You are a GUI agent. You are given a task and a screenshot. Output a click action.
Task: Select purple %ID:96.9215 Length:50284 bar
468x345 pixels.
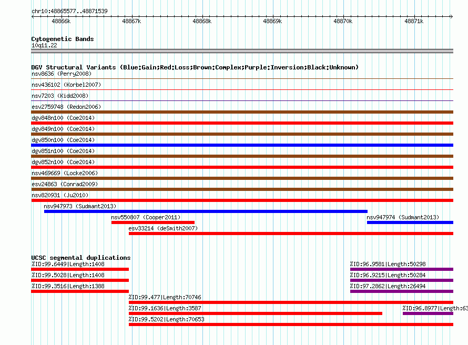pos(402,280)
